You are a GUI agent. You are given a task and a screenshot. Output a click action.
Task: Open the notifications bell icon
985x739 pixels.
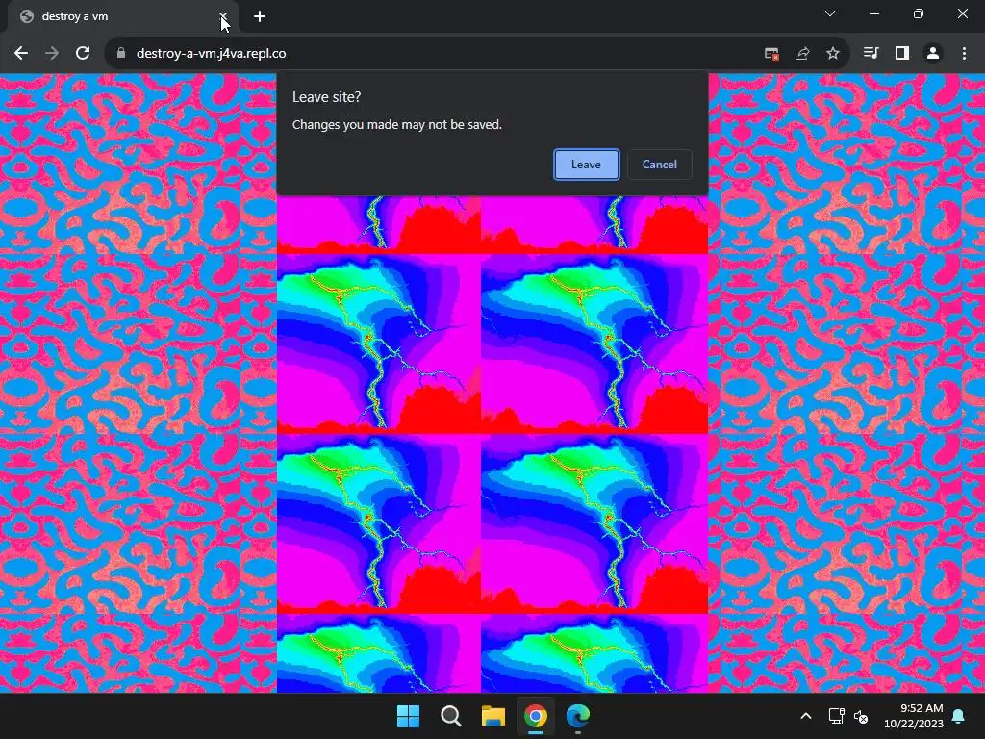[x=959, y=716]
